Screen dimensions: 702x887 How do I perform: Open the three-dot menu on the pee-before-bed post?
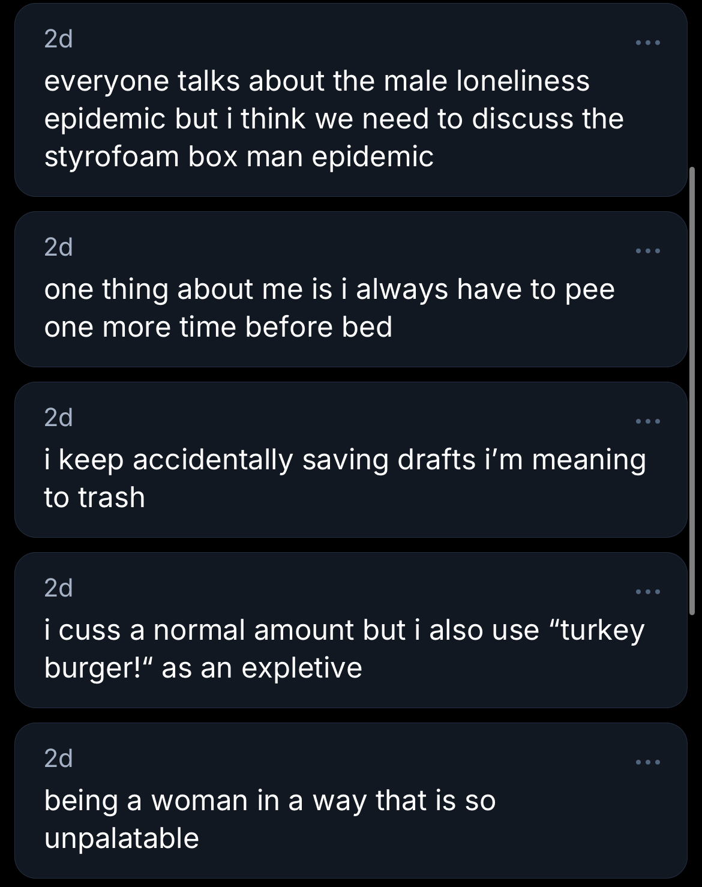648,251
